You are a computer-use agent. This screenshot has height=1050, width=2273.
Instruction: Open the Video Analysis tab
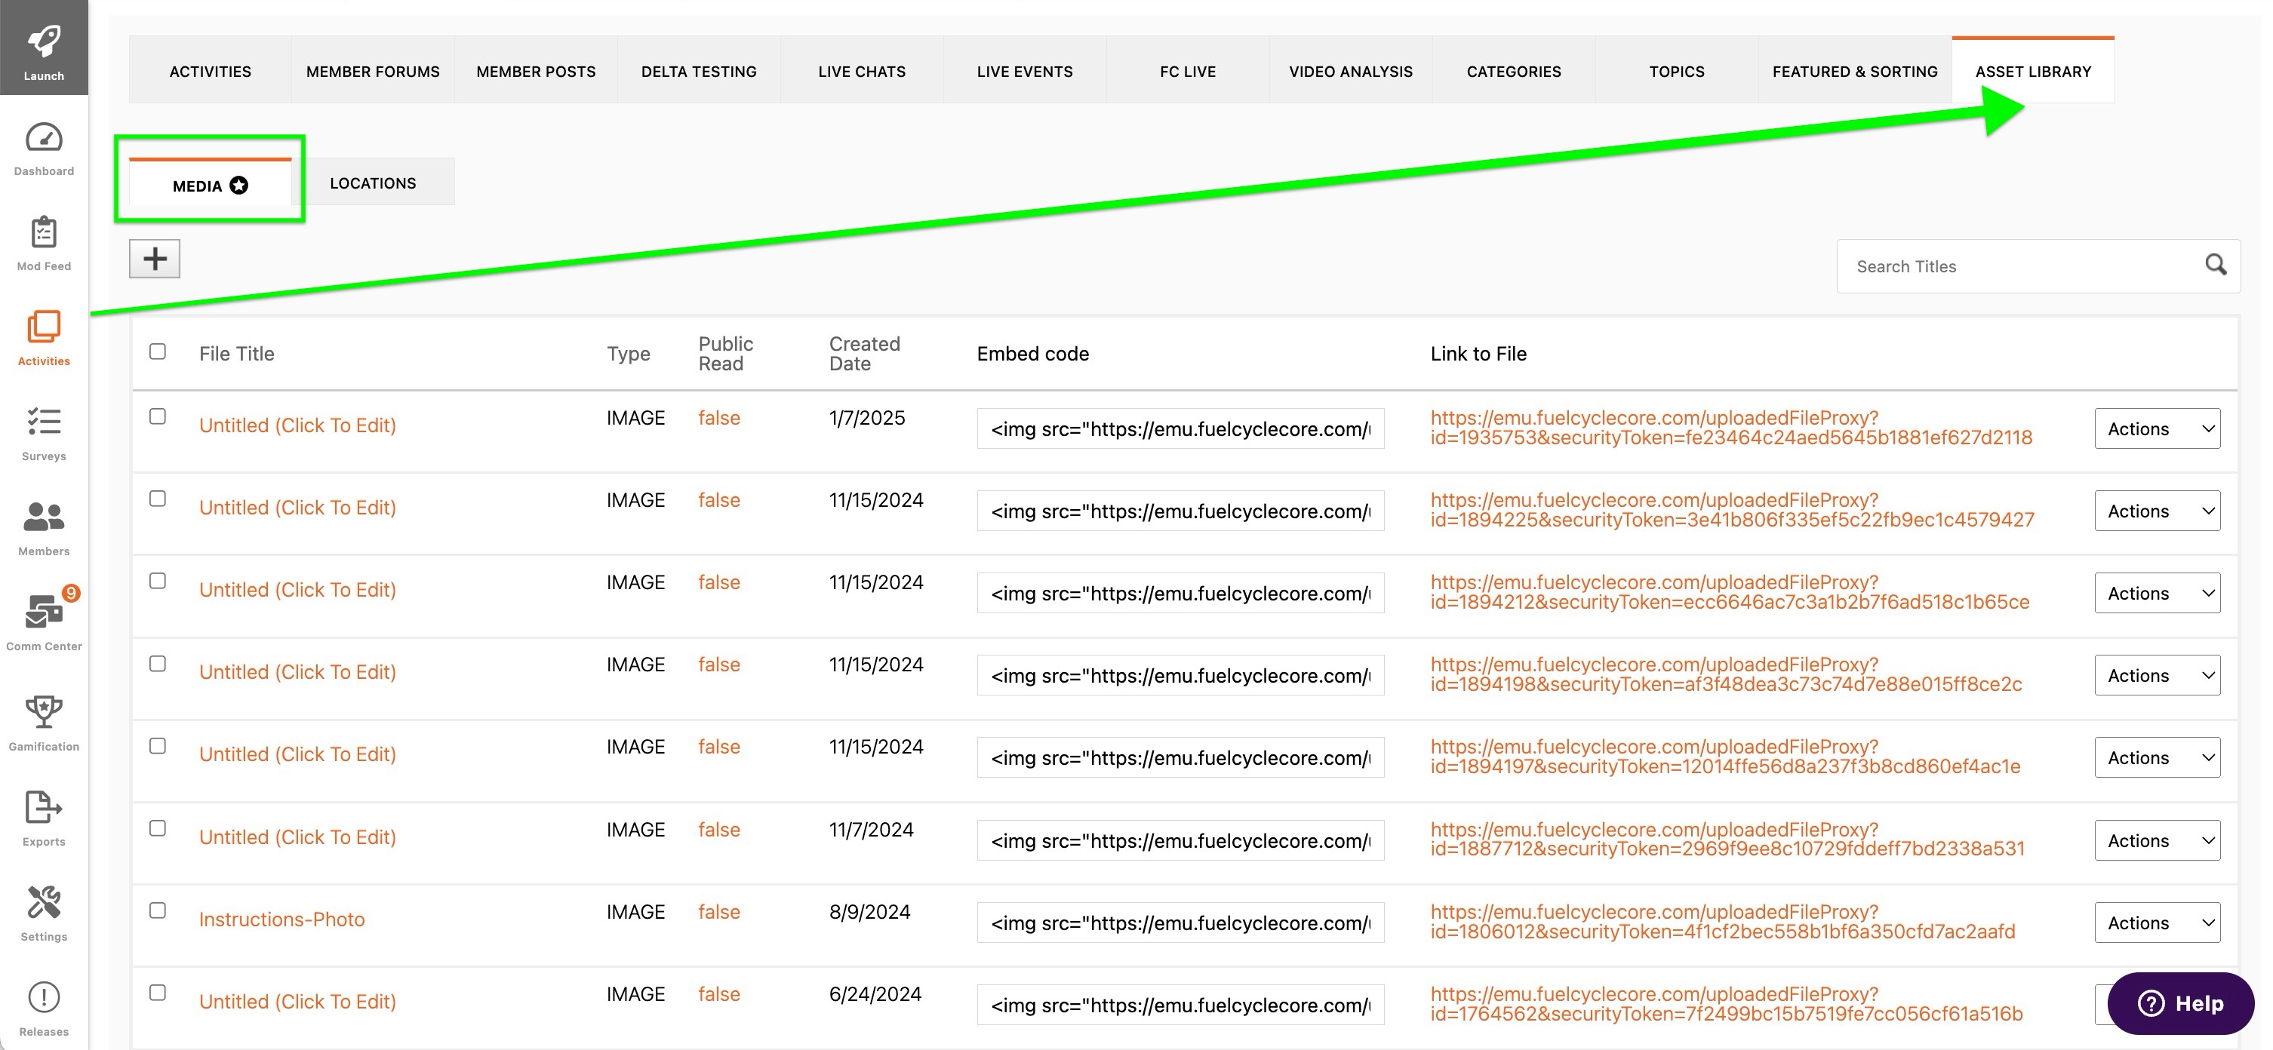(1350, 71)
